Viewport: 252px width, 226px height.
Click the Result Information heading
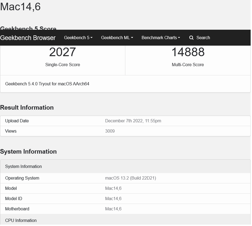click(27, 108)
